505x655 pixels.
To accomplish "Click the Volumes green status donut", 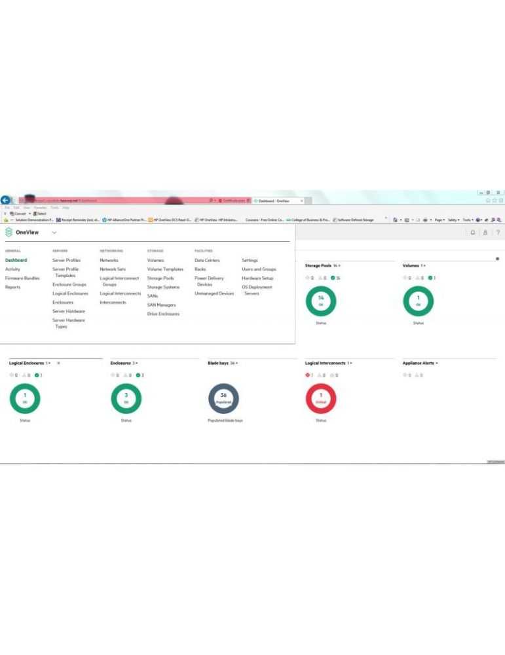I will [418, 301].
